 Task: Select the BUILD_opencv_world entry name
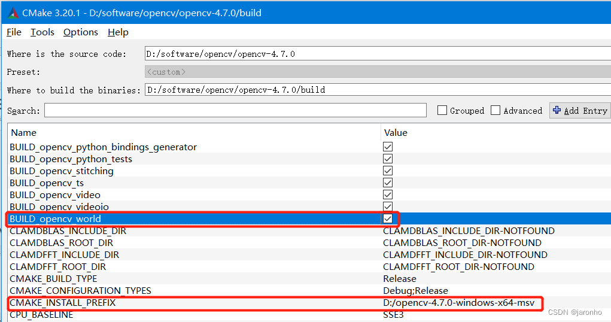[x=55, y=218]
